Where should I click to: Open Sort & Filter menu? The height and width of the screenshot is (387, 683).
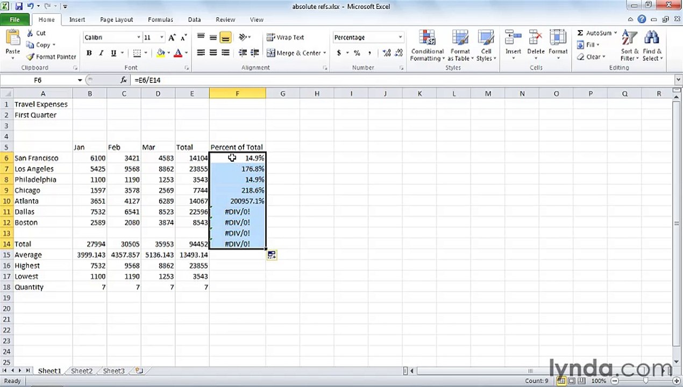point(629,46)
